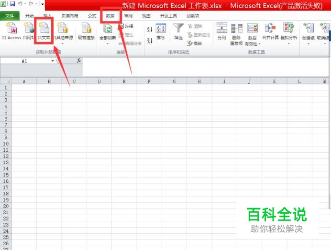Click Select All corner of grid
The height and width of the screenshot is (250, 331).
coord(6,81)
